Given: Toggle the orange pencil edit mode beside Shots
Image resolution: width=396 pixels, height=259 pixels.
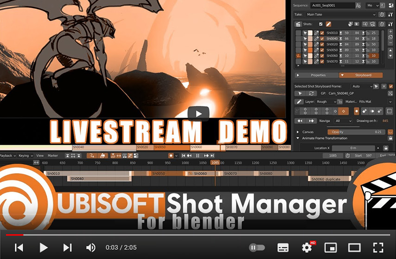Looking at the screenshot, I should (328, 24).
